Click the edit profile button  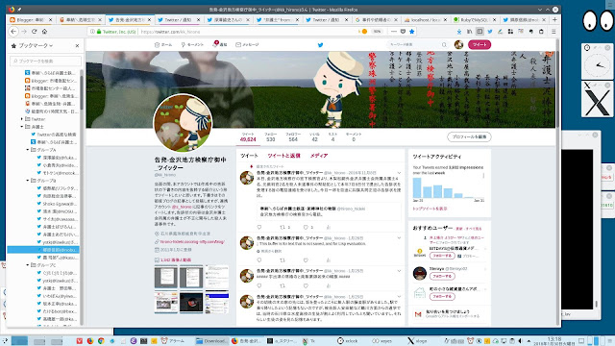(469, 136)
